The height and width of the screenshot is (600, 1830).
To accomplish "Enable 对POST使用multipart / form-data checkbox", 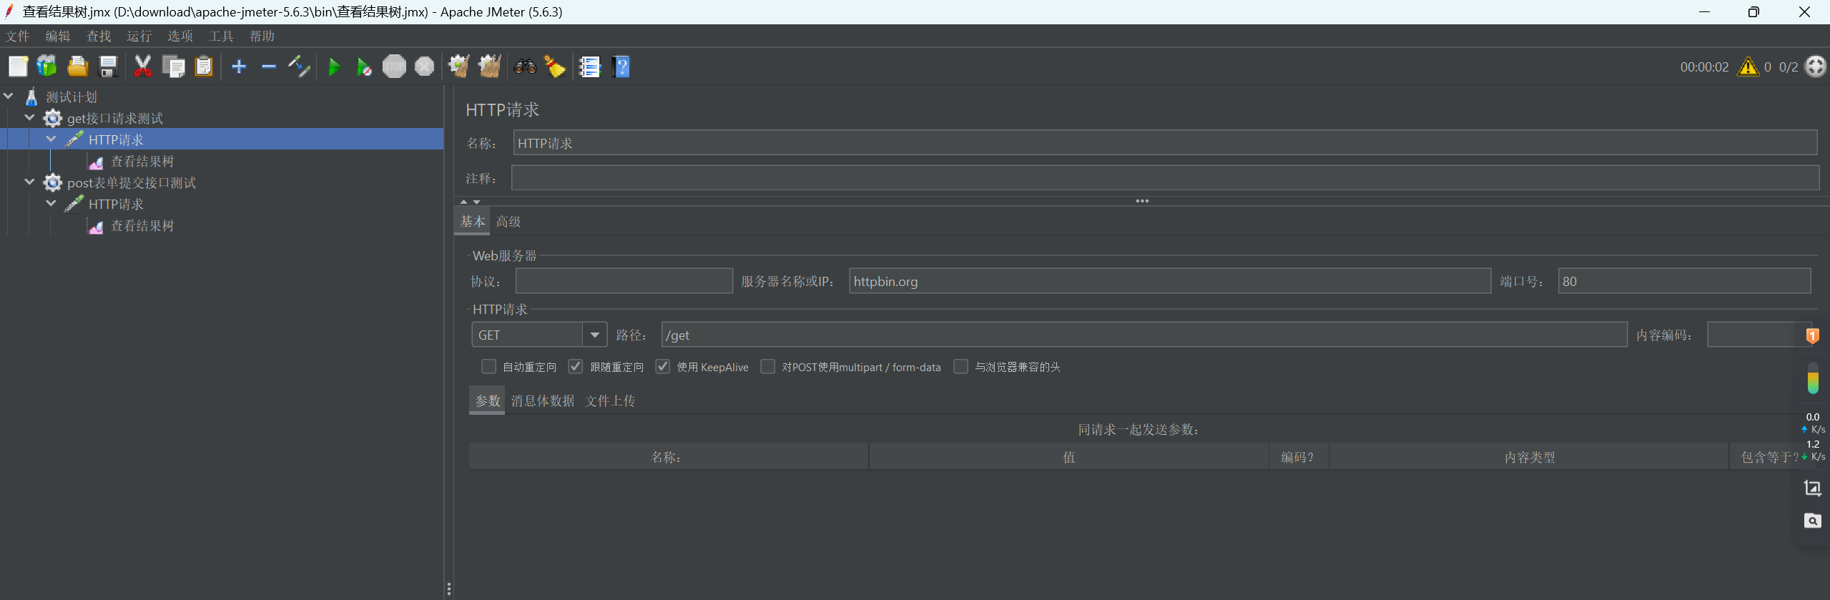I will 768,366.
